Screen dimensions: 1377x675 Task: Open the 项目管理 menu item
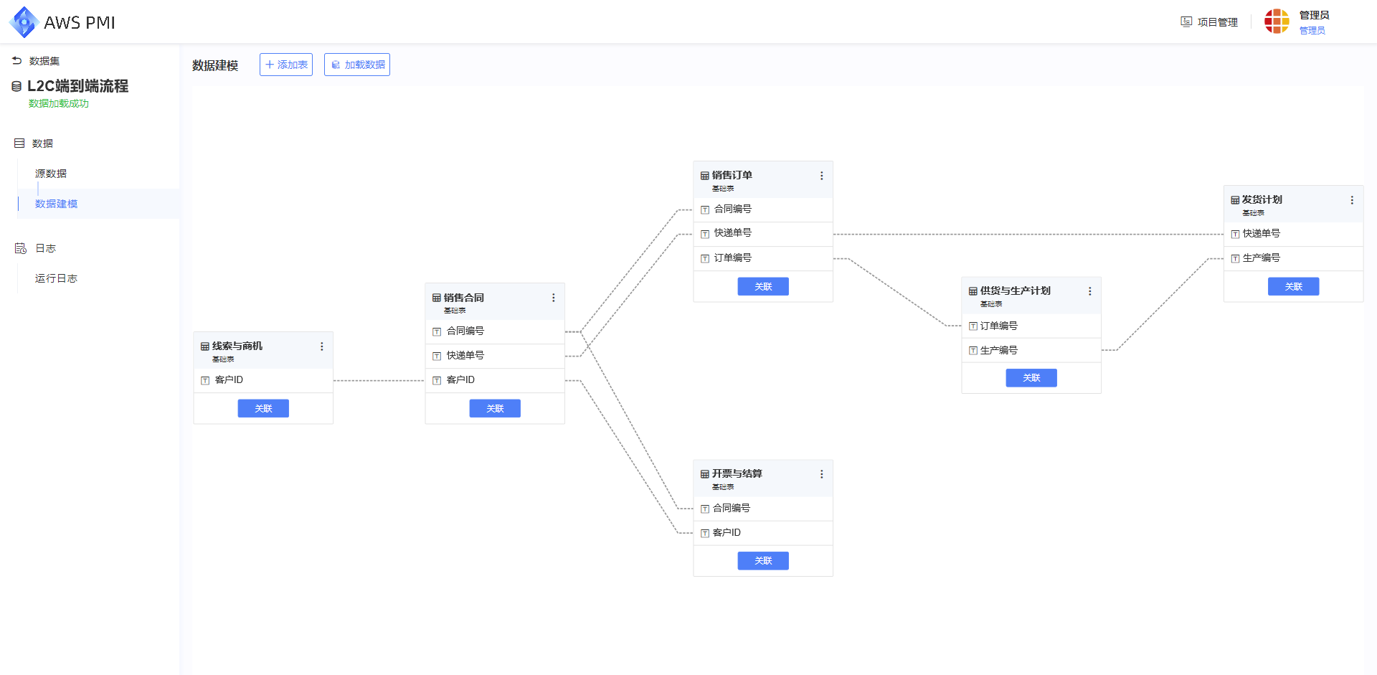pos(1209,22)
